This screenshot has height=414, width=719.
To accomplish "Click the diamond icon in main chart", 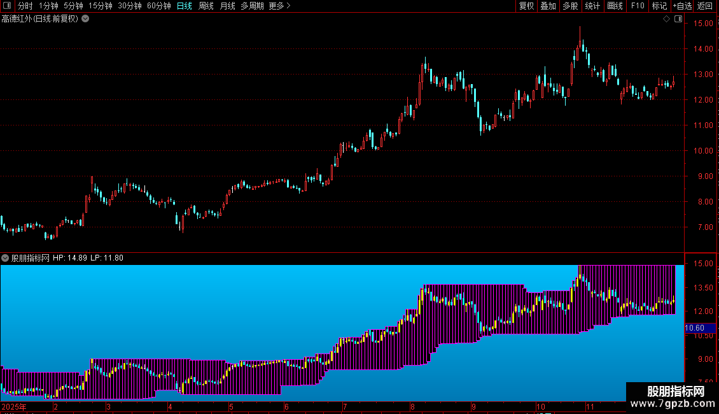I will (666, 19).
